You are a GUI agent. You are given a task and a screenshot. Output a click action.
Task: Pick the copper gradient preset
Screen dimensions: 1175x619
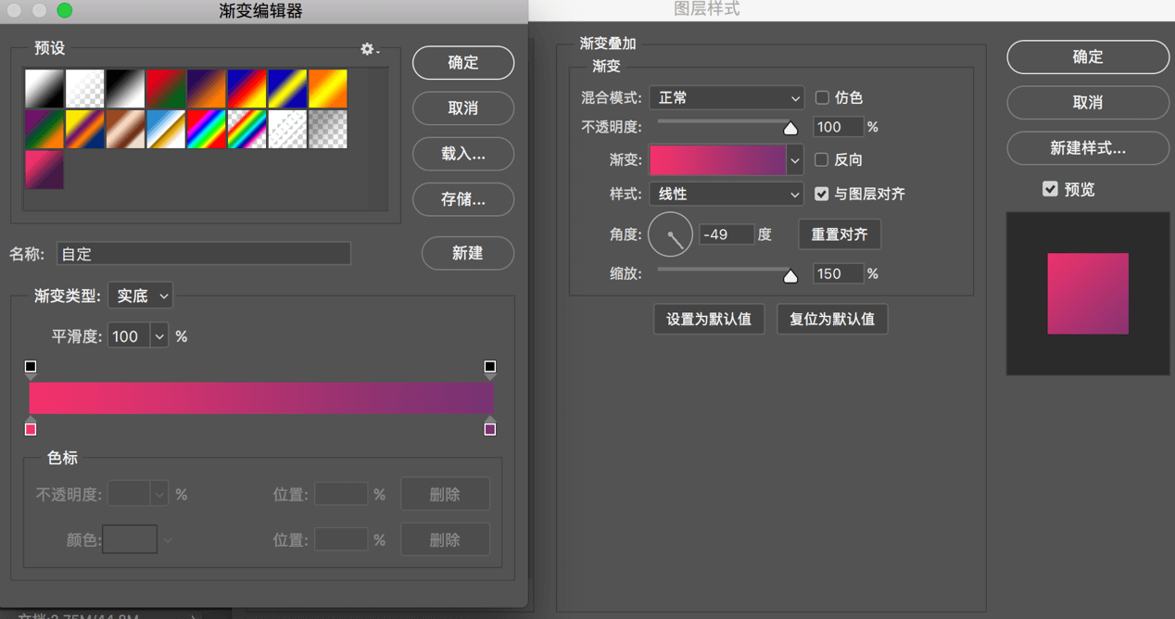[x=125, y=130]
